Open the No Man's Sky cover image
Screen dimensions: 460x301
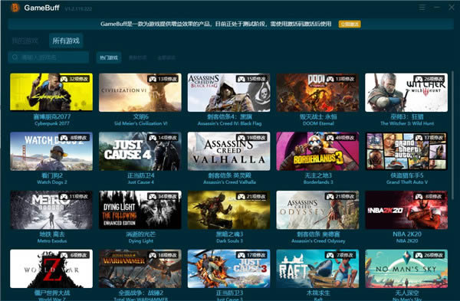(406, 269)
